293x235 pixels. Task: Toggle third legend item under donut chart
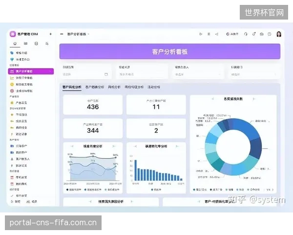click(x=230, y=189)
